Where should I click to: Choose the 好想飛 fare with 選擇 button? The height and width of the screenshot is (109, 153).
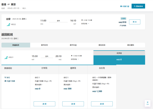pos(44,104)
